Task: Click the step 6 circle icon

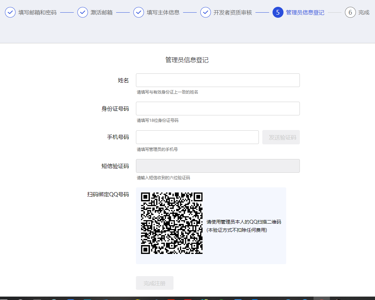Action: point(350,12)
